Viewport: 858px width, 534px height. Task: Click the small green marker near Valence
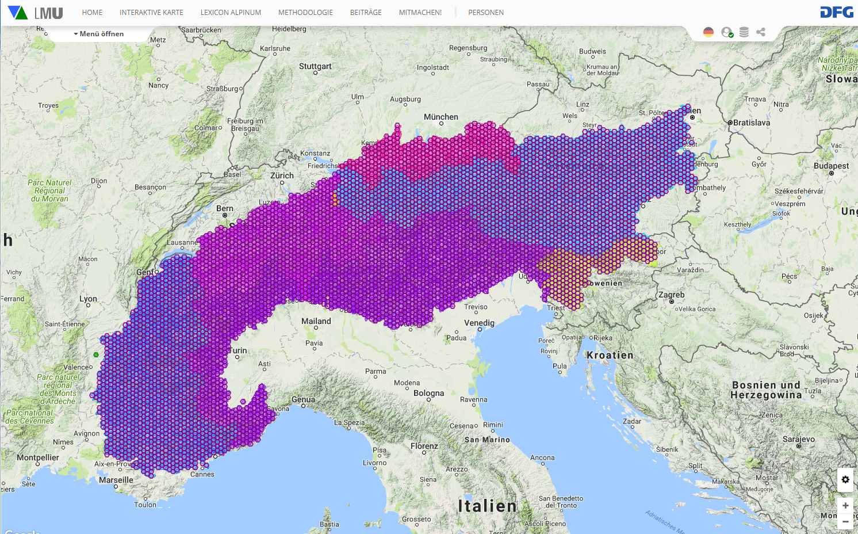click(96, 354)
